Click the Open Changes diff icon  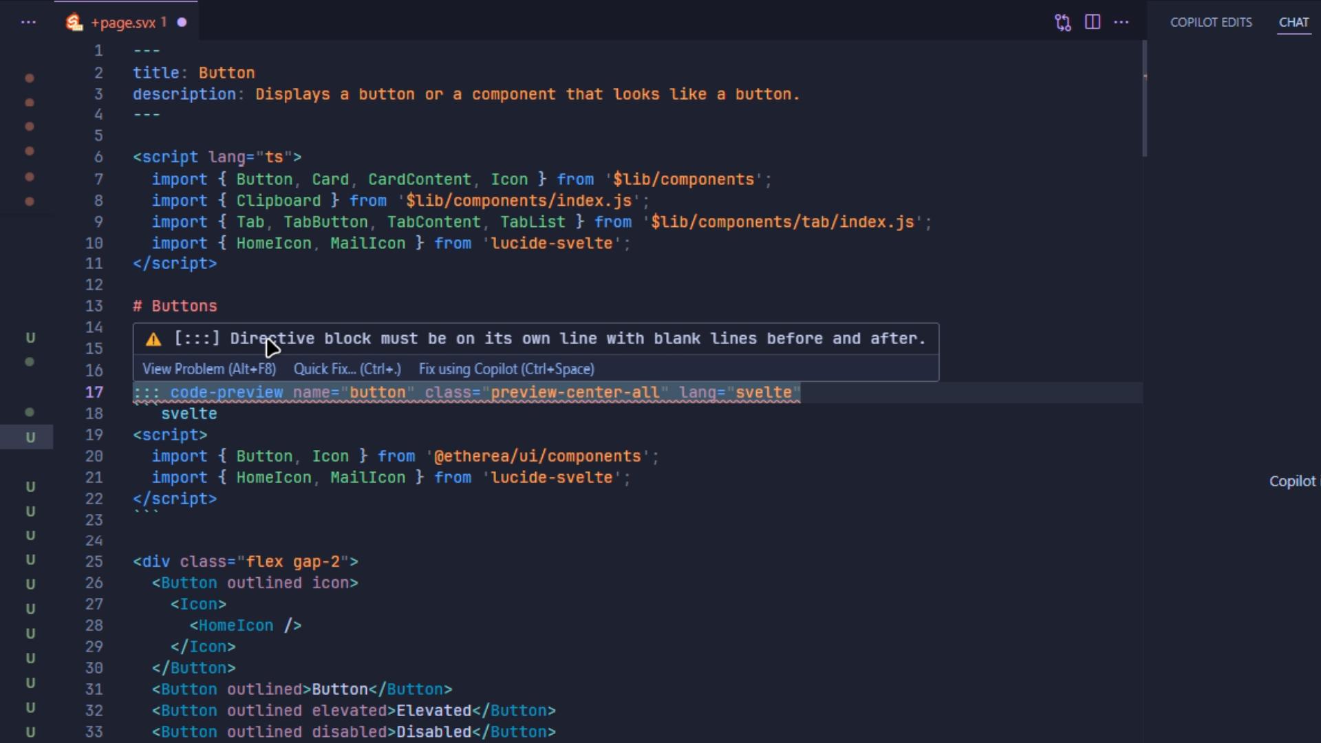(1062, 22)
